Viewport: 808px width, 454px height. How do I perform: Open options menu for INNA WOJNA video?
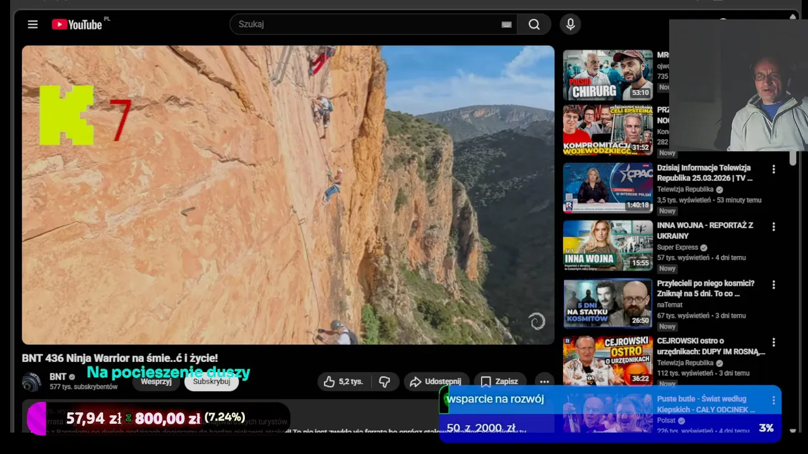[773, 227]
